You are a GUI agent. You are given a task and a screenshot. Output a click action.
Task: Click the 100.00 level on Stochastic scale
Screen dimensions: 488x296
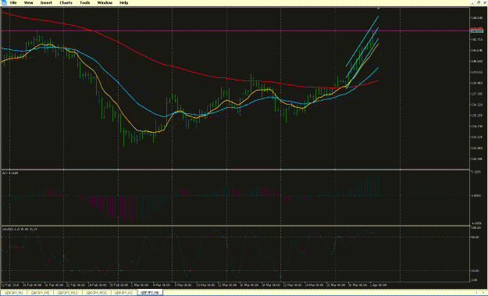pos(476,228)
